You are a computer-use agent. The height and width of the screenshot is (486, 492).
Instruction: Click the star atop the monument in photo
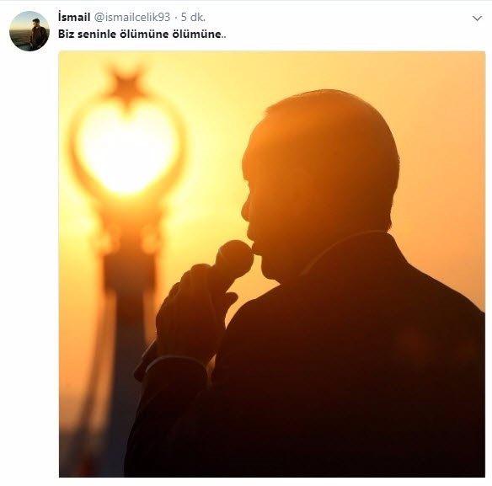click(126, 86)
